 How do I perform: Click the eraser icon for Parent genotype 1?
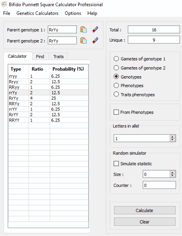tap(95, 30)
